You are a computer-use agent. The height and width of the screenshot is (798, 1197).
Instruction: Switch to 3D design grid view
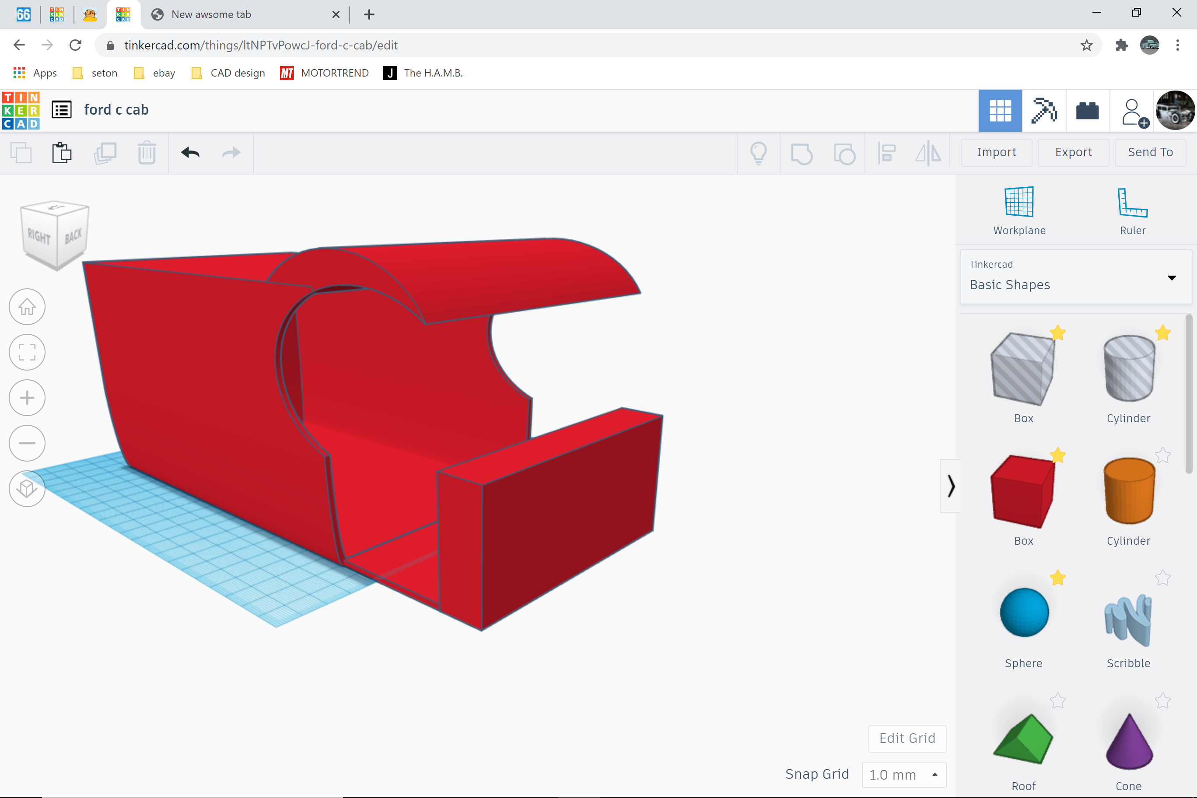point(1000,110)
